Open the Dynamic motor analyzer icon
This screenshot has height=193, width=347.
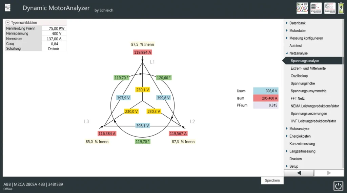coord(316,8)
